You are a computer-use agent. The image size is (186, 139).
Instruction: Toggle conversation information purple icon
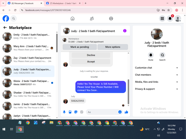[125, 31]
